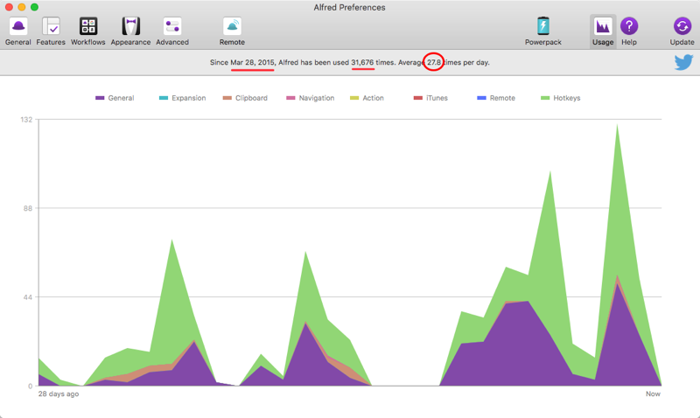Click the 'Alfred Preferences' window title
Screen dimensions: 700x418
[349, 8]
